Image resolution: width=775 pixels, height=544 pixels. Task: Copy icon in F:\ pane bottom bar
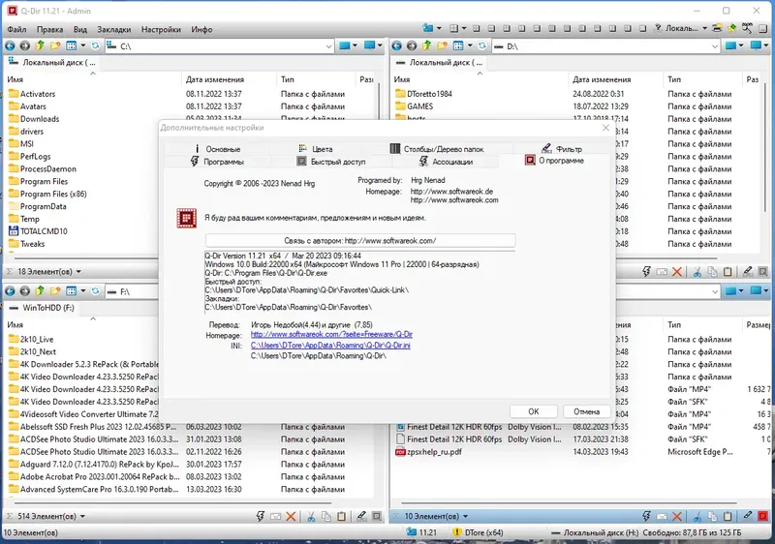click(326, 516)
